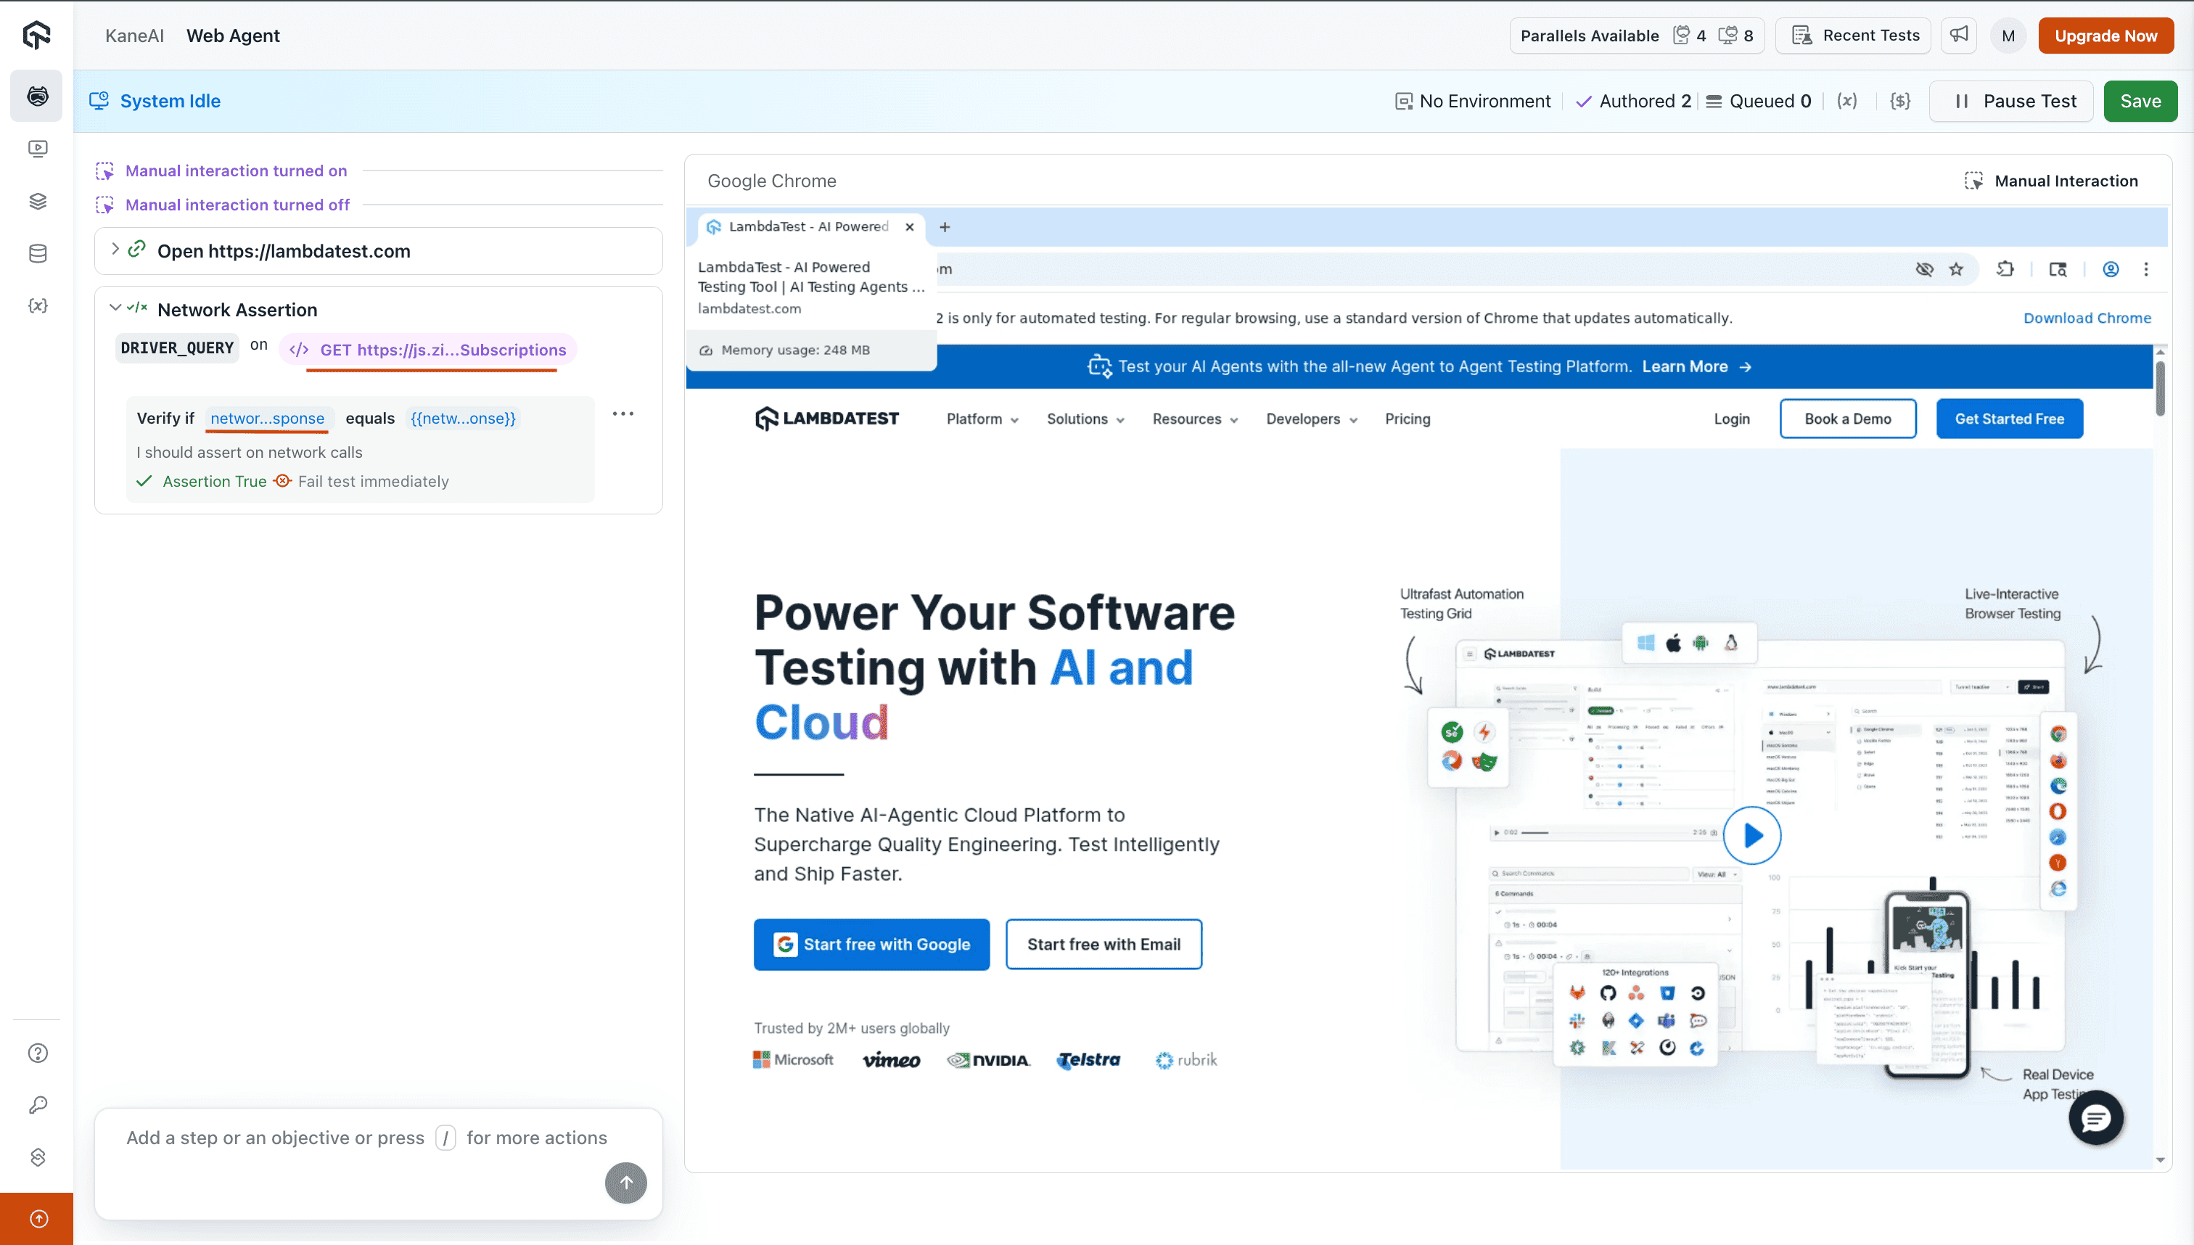Open the Pricing menu item
Viewport: 2194px width, 1245px height.
pos(1407,419)
